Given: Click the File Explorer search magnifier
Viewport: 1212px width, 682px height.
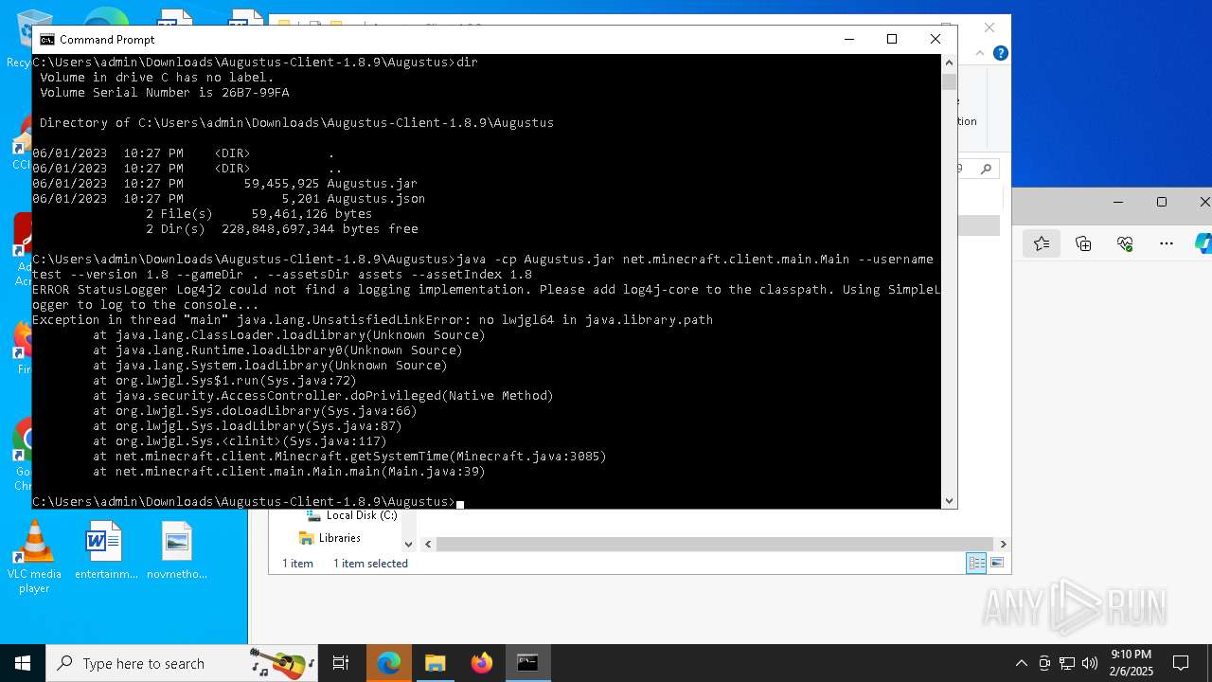Looking at the screenshot, I should click(x=986, y=169).
